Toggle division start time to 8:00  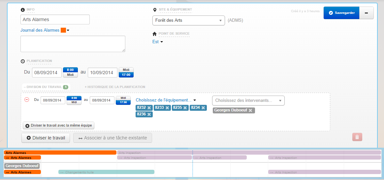[74, 98]
